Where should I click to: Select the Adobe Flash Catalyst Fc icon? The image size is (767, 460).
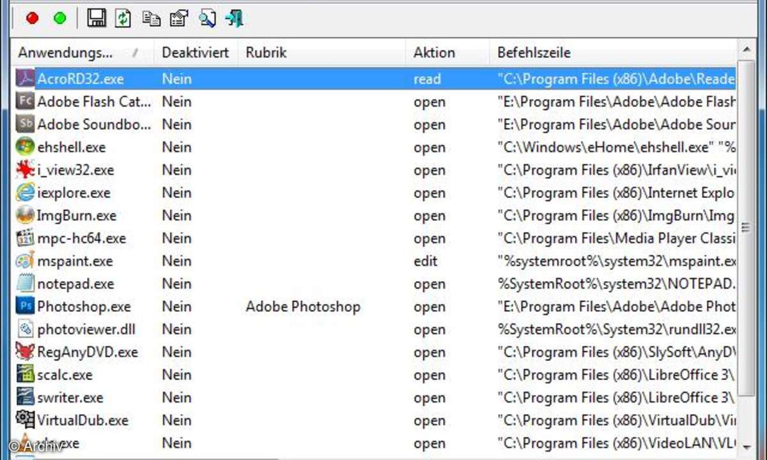[25, 101]
